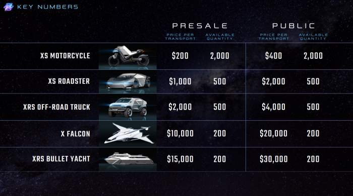Screen dimensions: 353x196
Task: Click the X Falcon row label
Action: 76,134
